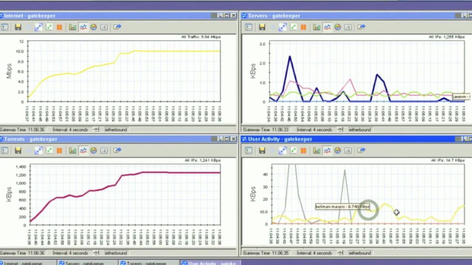Adjust interval stepper in Torrents window status bar

pos(96,253)
